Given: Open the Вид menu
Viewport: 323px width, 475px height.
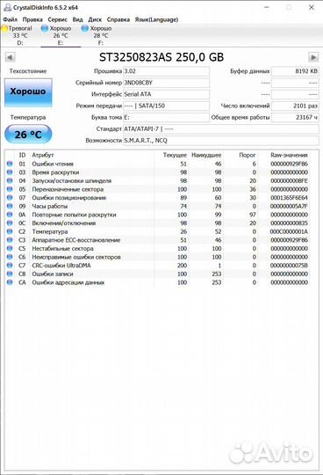Looking at the screenshot, I should click(x=77, y=19).
